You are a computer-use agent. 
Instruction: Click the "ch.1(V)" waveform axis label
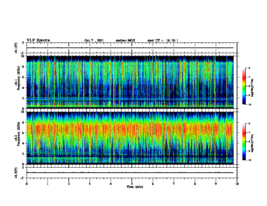[16, 48]
